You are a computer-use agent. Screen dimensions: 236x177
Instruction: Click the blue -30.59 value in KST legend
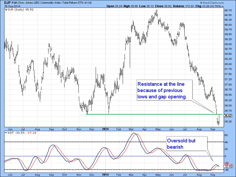20,133
